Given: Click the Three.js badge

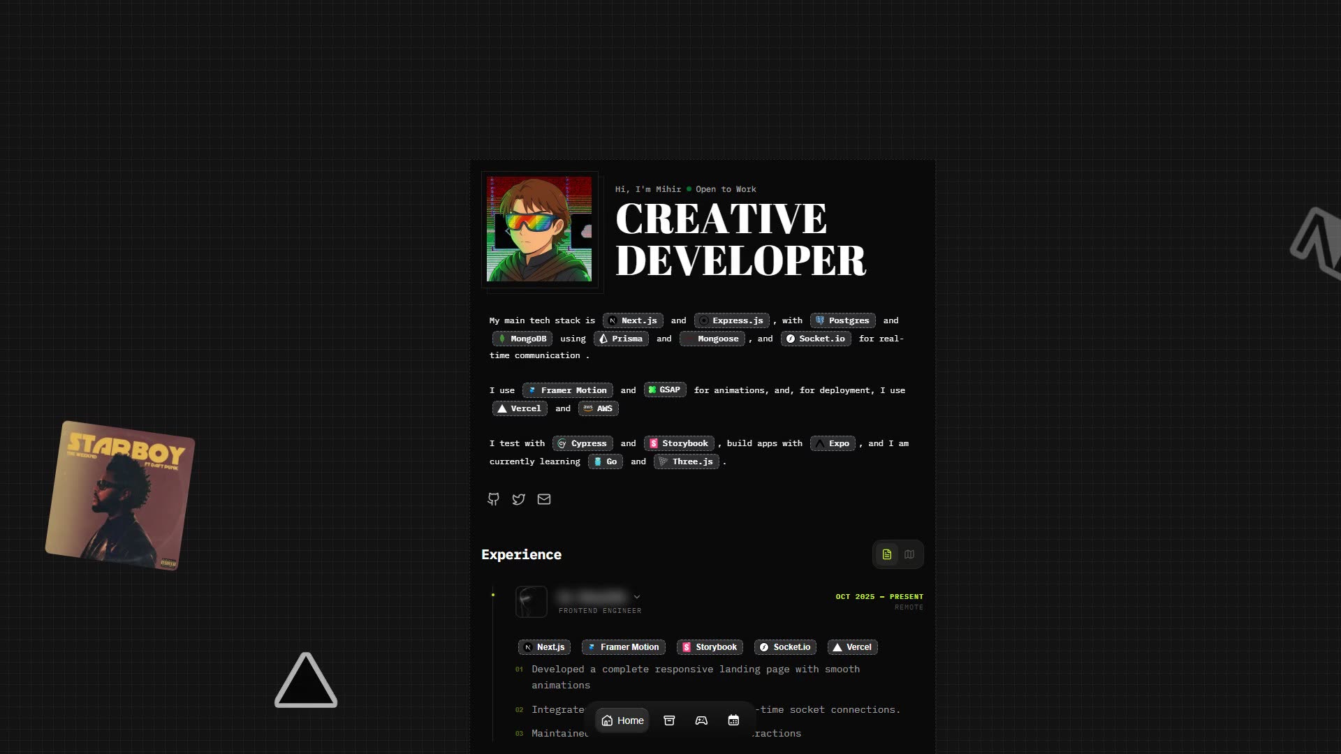Looking at the screenshot, I should point(686,461).
